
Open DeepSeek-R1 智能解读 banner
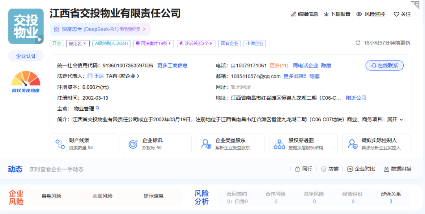pyautogui.click(x=100, y=29)
